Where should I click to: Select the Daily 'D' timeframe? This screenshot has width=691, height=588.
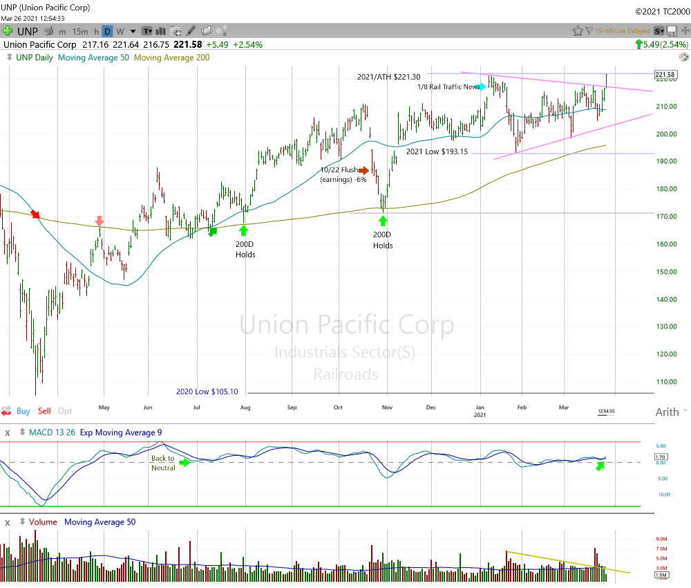(x=107, y=31)
